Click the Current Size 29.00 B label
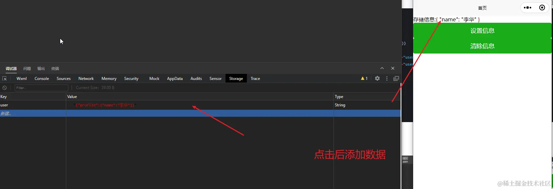553x189 pixels. 95,88
